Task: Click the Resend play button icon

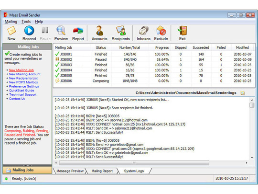Action: pos(29,31)
